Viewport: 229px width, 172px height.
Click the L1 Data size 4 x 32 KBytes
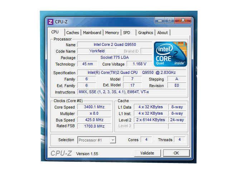coord(151,107)
